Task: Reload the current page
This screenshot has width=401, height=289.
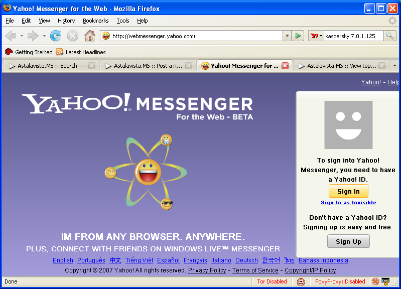Action: click(56, 36)
